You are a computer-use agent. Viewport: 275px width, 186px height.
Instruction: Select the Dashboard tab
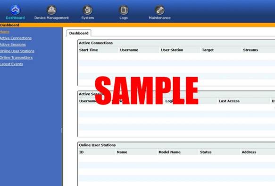click(79, 33)
